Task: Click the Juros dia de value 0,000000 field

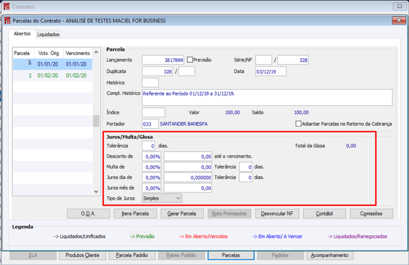Action: point(188,177)
